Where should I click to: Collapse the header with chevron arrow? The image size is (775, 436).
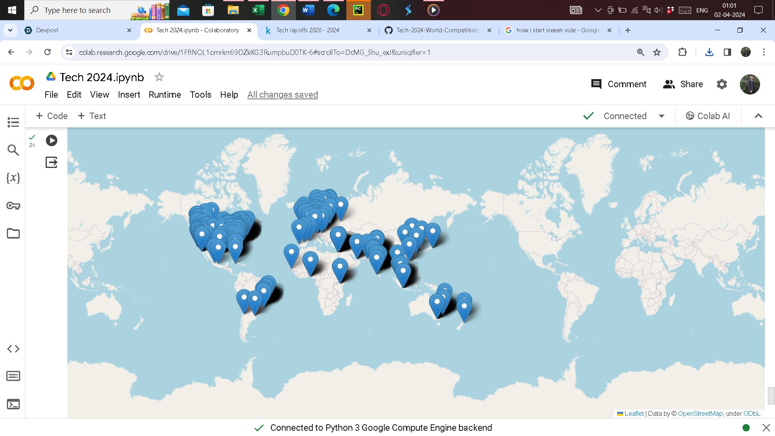click(x=758, y=116)
